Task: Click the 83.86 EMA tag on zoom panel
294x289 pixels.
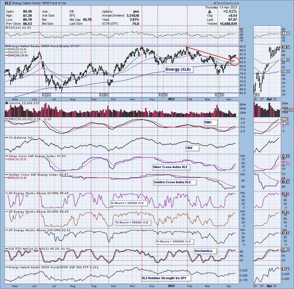Action: point(285,59)
